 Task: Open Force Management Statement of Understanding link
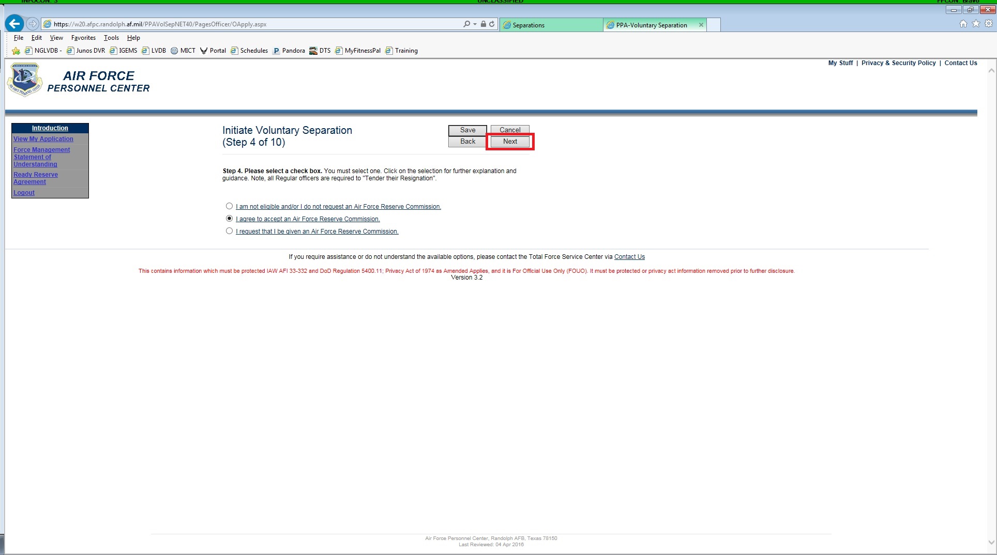tap(41, 157)
